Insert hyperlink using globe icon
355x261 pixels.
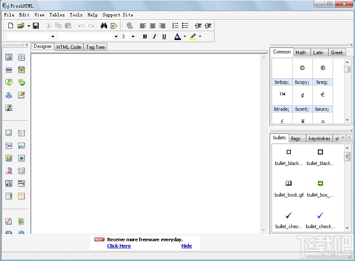[129, 26]
